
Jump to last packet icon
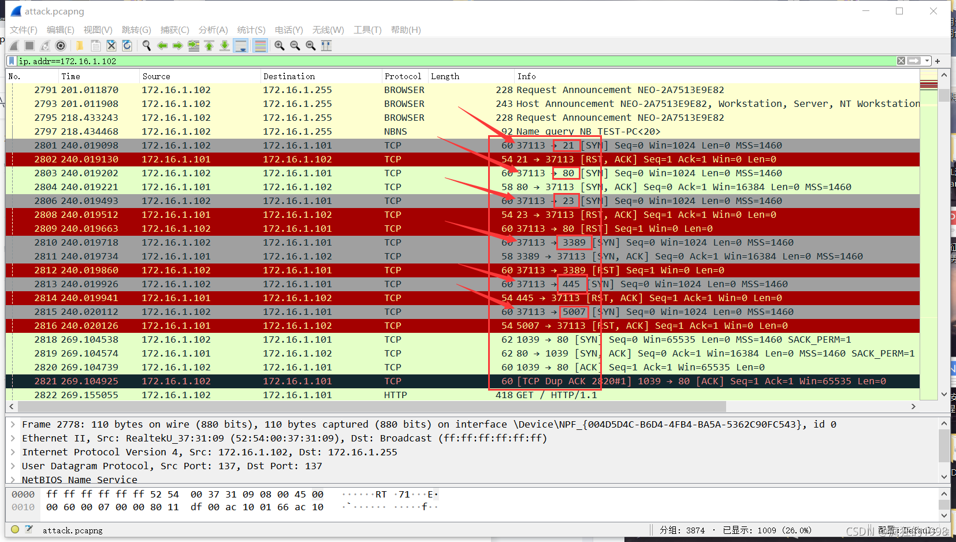[225, 46]
